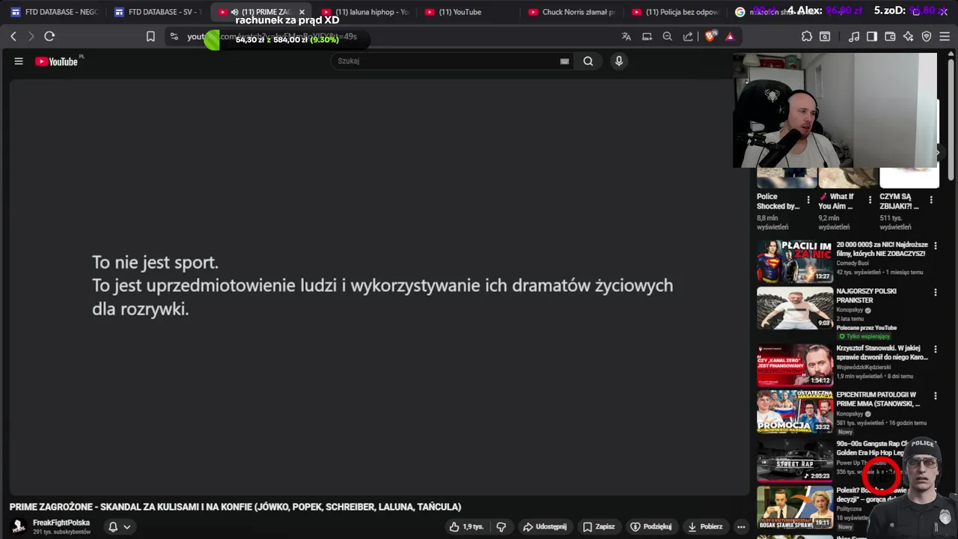Open options for 'Police Shocked by' short

point(808,200)
